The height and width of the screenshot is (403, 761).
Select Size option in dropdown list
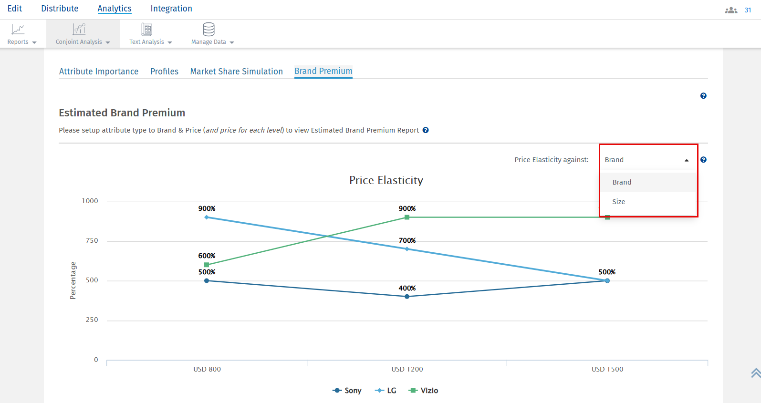tap(619, 202)
